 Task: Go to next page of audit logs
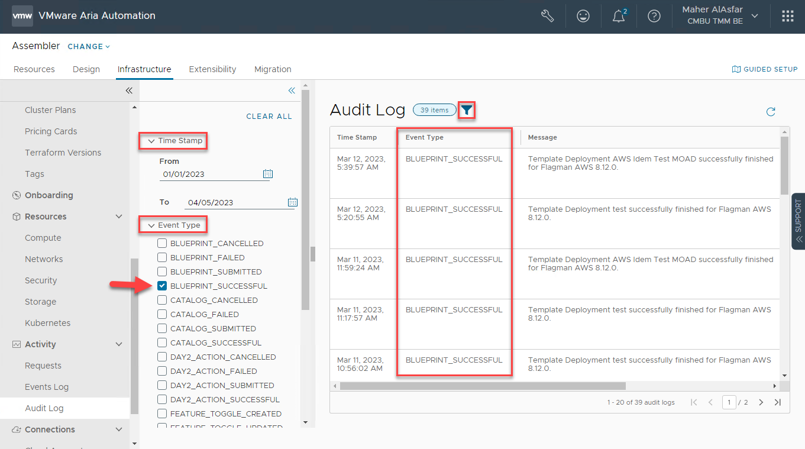[x=761, y=402]
